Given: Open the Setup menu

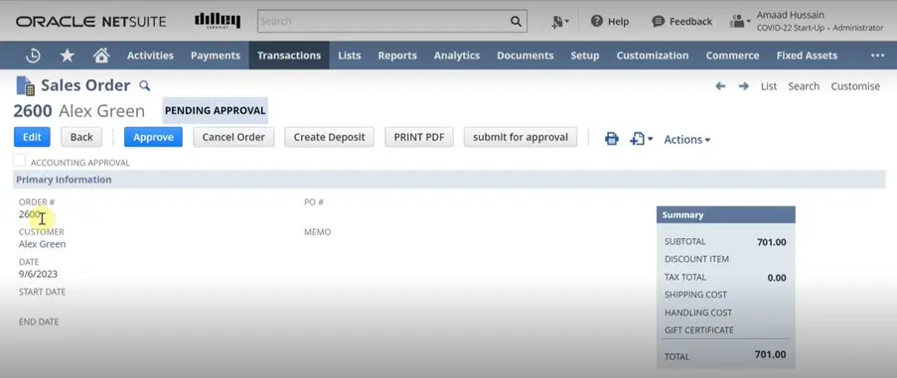Looking at the screenshot, I should pos(585,56).
